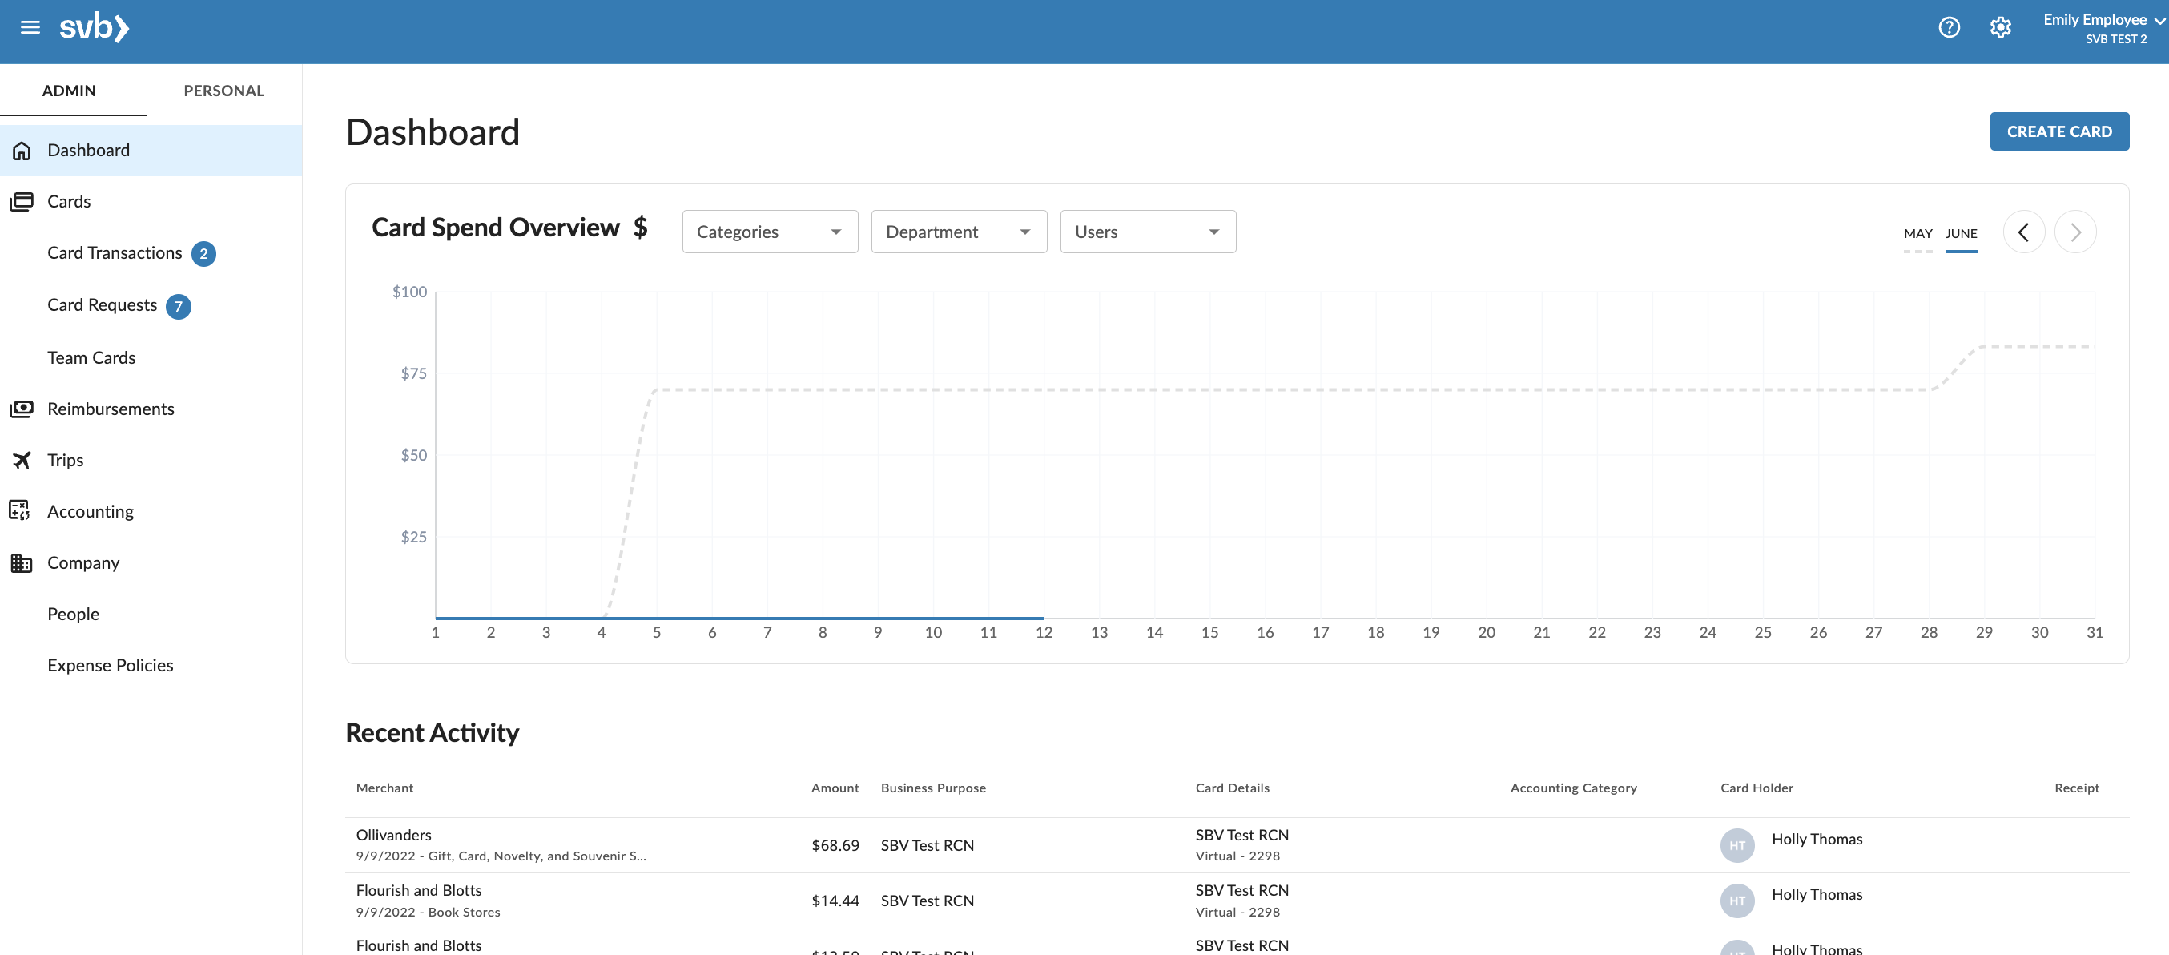Click the Card Details column header
This screenshot has width=2169, height=955.
1232,788
